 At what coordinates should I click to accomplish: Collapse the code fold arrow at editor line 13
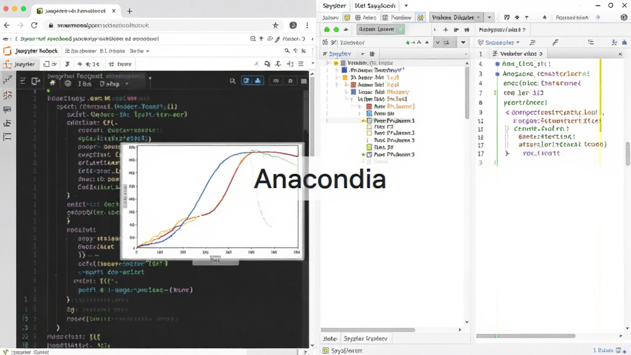coord(508,129)
